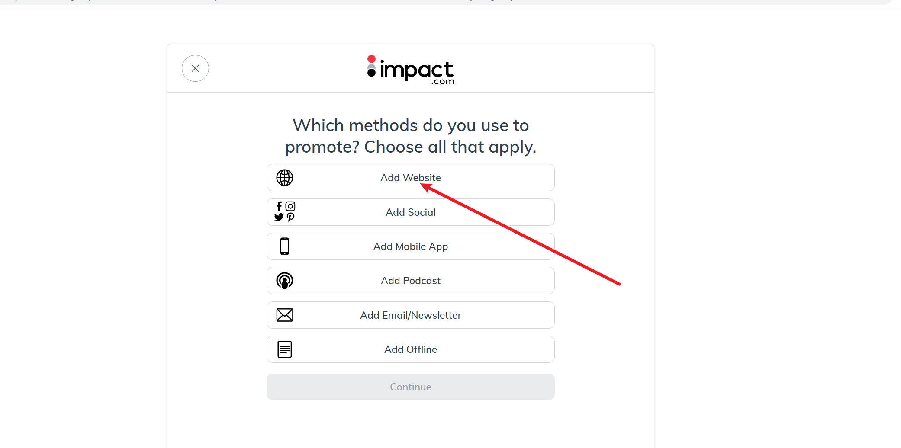Click the impact.com wordmark text

(x=416, y=71)
